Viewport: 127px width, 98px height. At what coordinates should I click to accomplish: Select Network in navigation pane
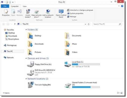(x=9, y=58)
